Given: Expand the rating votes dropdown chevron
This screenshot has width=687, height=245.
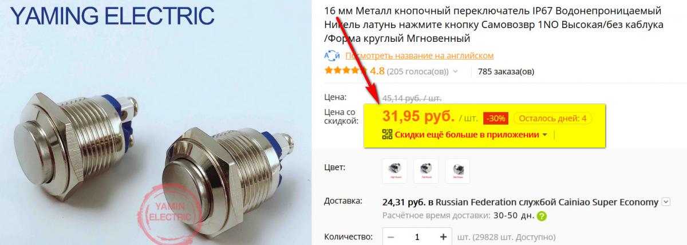Looking at the screenshot, I should click(x=456, y=72).
